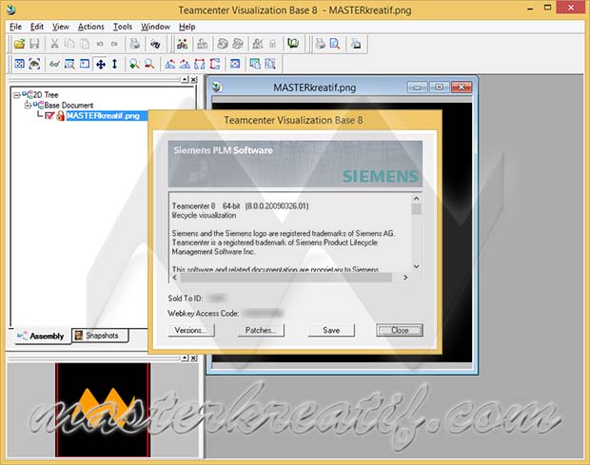Click the Patches... button
The image size is (590, 465).
pyautogui.click(x=261, y=330)
